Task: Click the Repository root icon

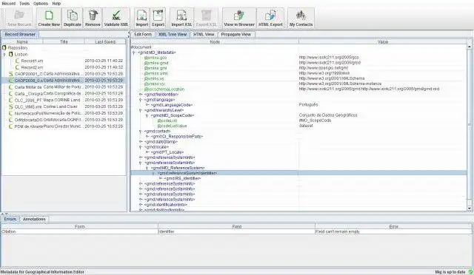Action: point(4,48)
